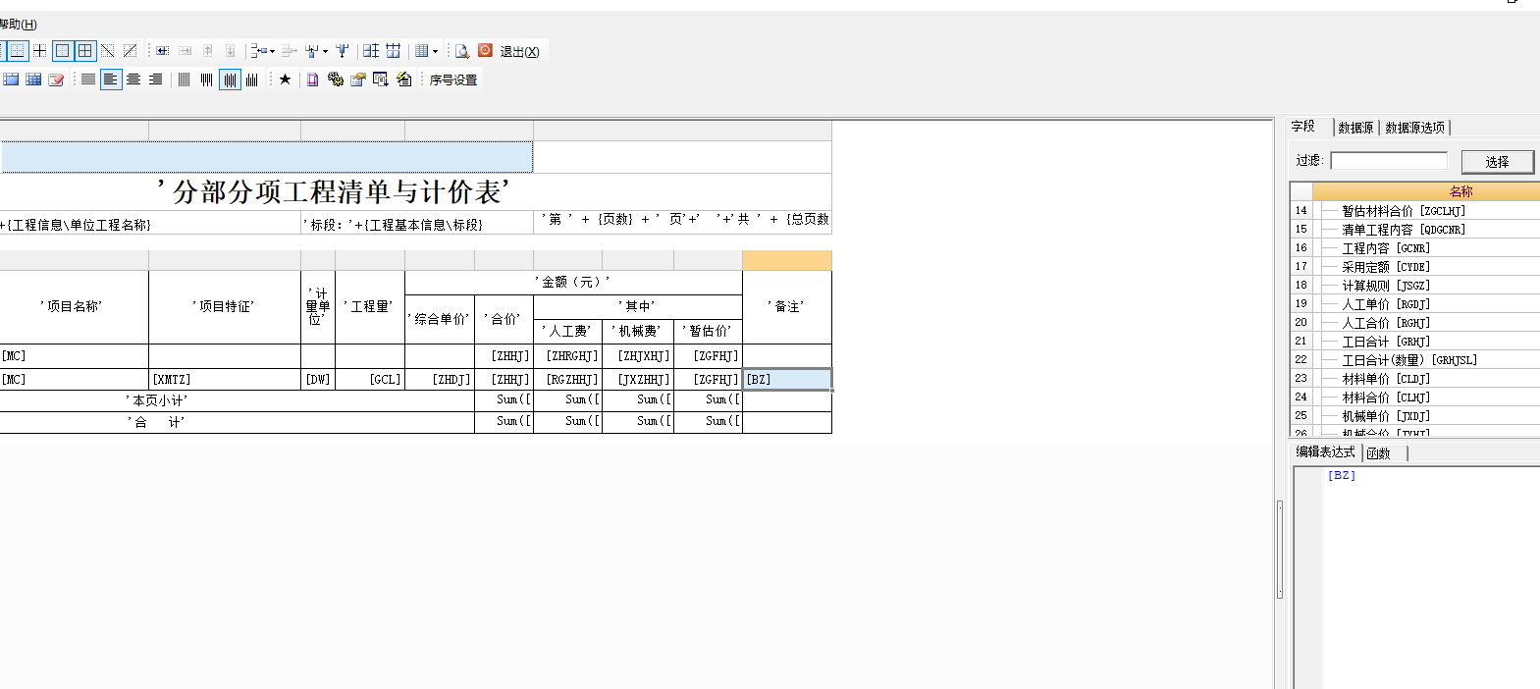
Task: Toggle vertical top alignment
Action: 206,79
